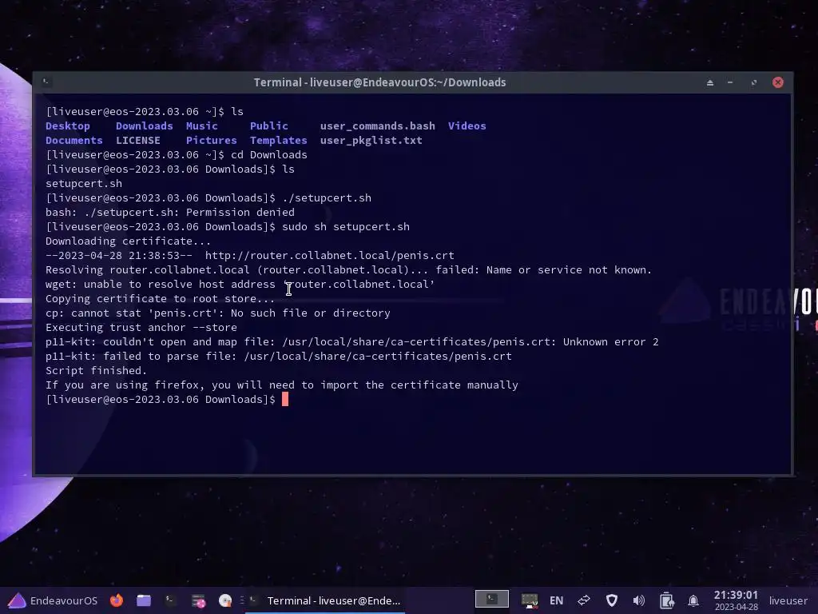
Task: Click the 'wget: unable to resolve host address' line
Action: pos(240,285)
